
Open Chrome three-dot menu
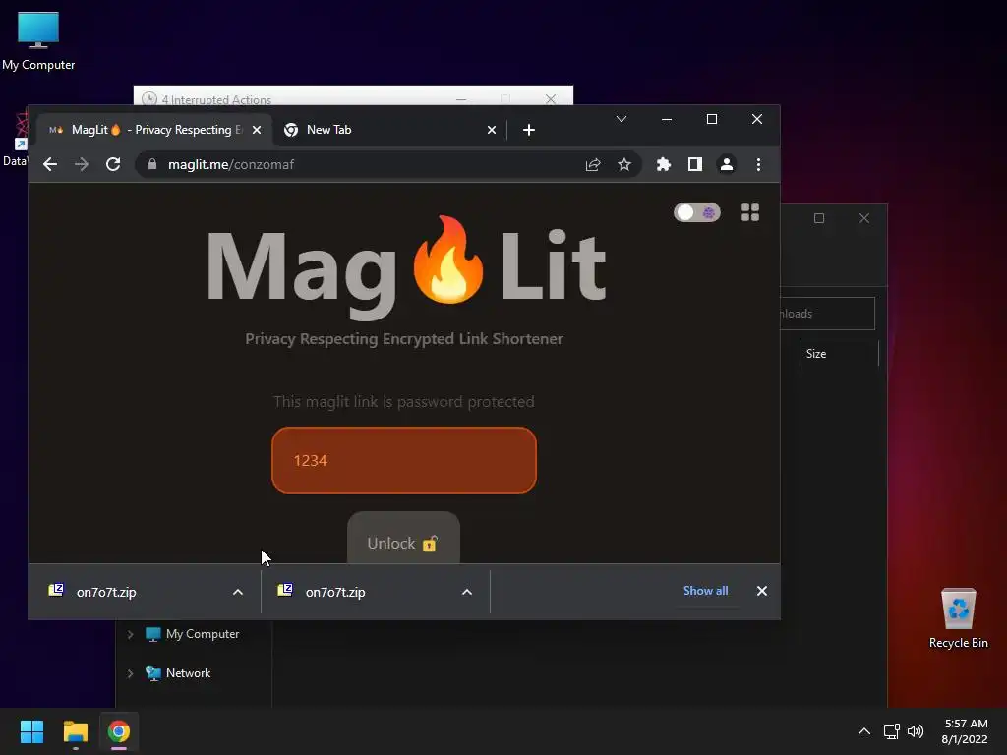758,164
